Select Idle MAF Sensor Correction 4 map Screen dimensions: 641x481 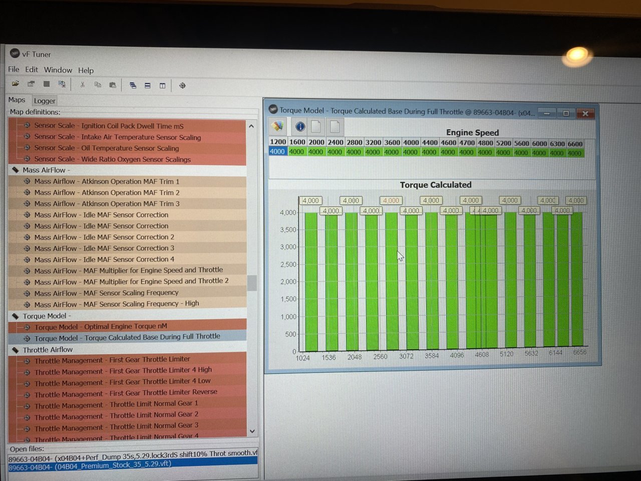(104, 260)
